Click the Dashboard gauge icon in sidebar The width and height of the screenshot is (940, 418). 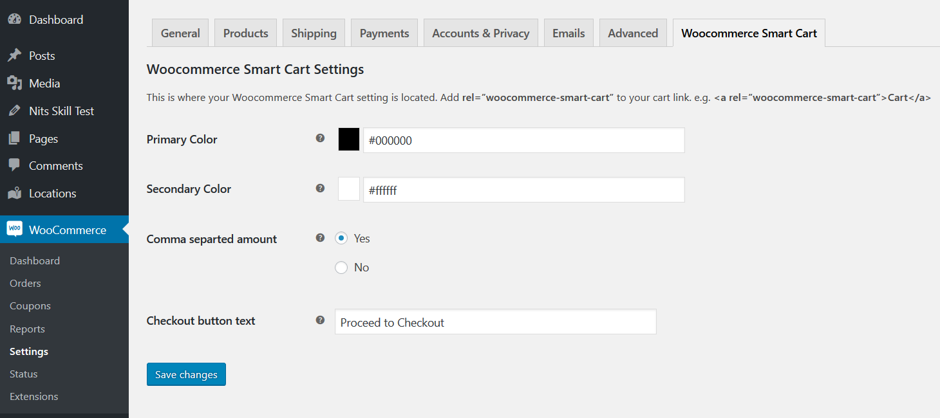[14, 19]
